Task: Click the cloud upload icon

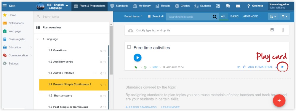Action: point(131,30)
